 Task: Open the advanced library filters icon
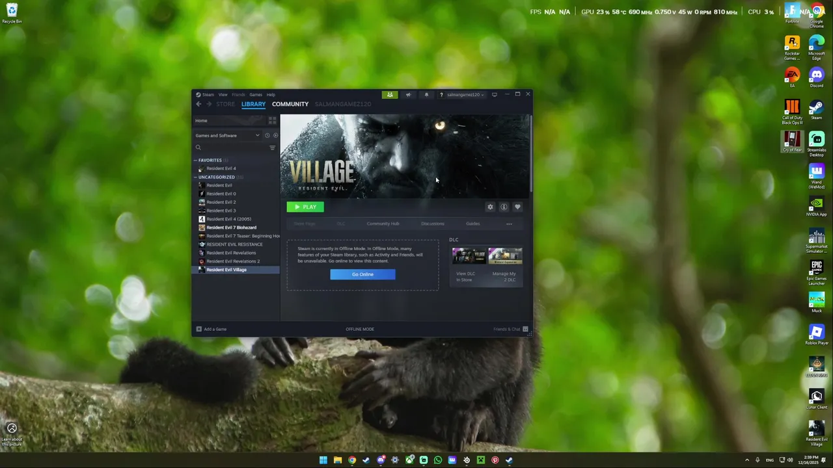click(273, 148)
